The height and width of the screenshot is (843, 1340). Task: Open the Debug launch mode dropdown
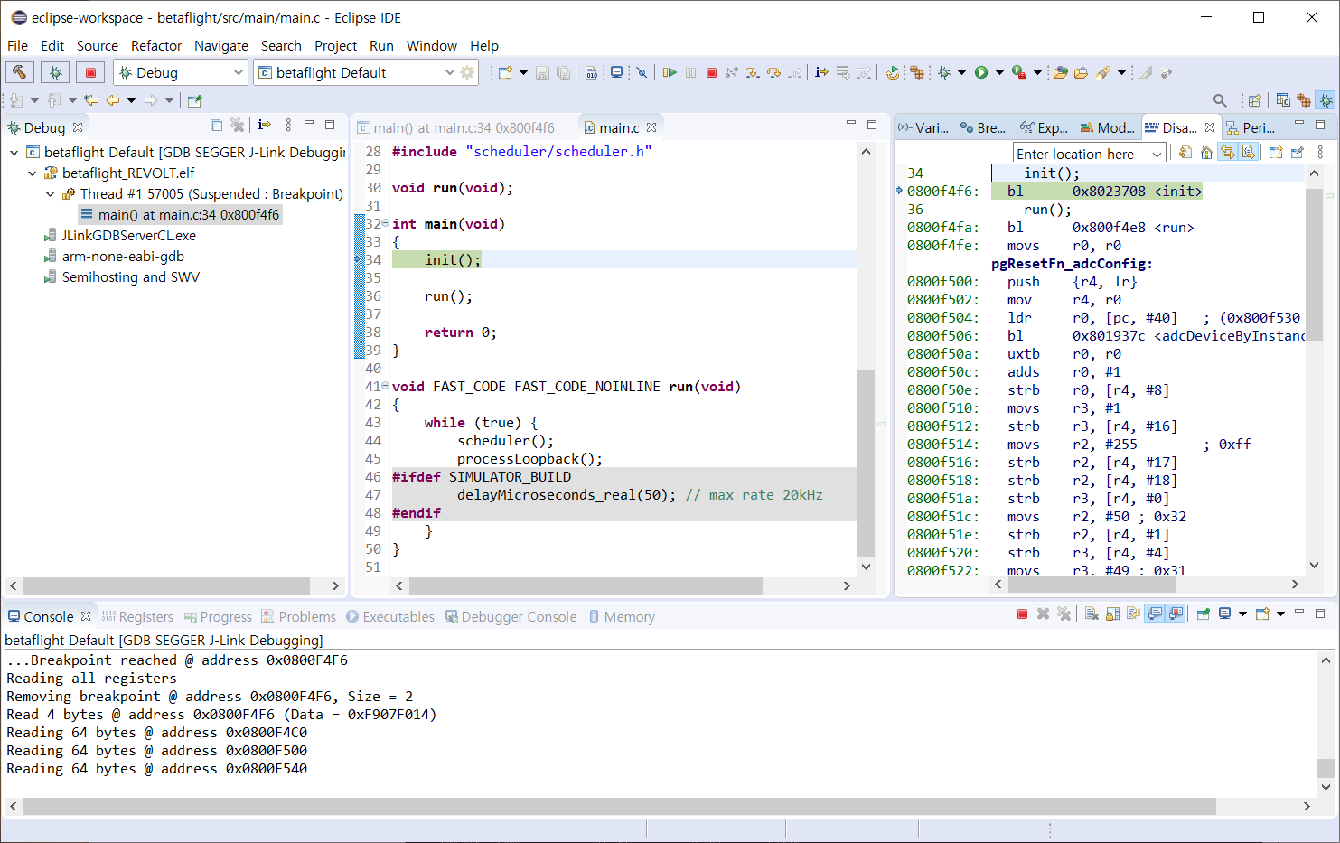181,72
